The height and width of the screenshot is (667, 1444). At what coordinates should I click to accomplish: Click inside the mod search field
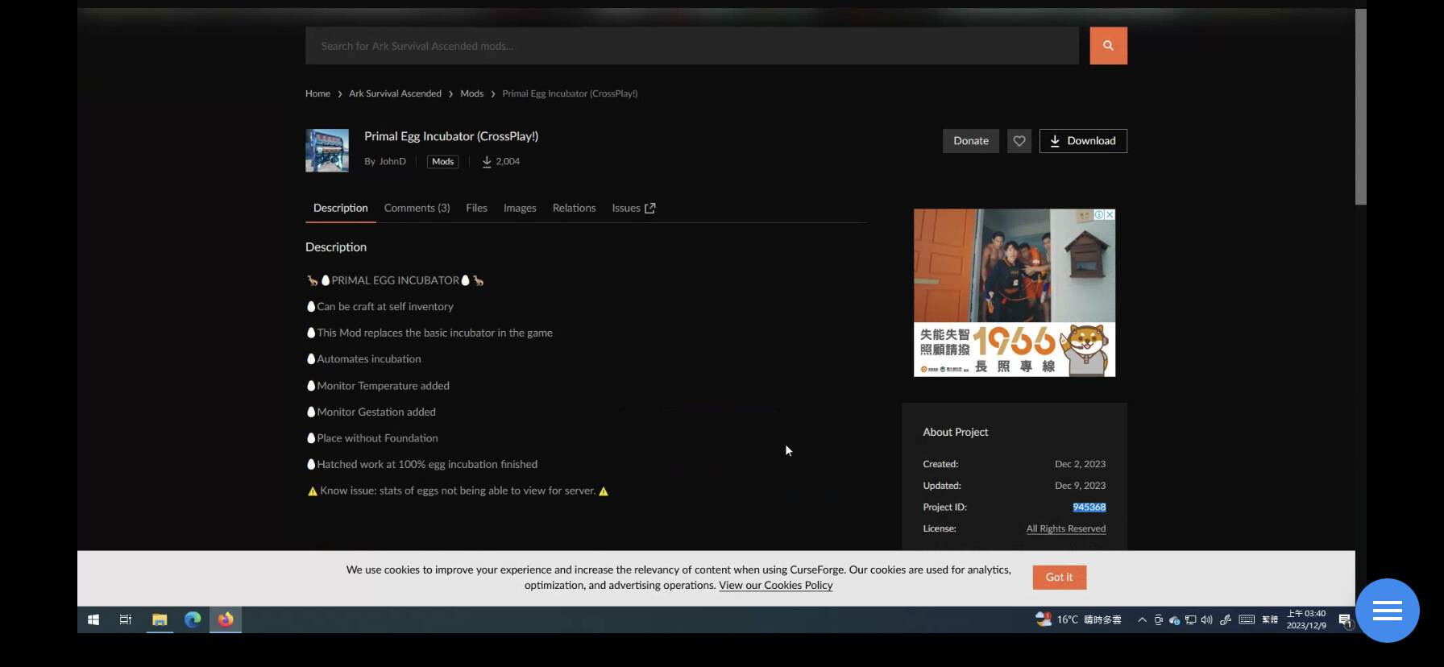tap(691, 46)
